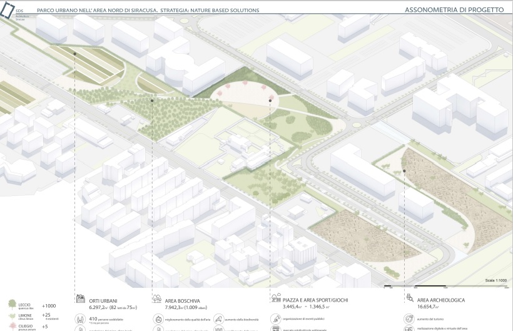
Task: Click the Orti Urbani crate icon
Action: [x=80, y=300]
